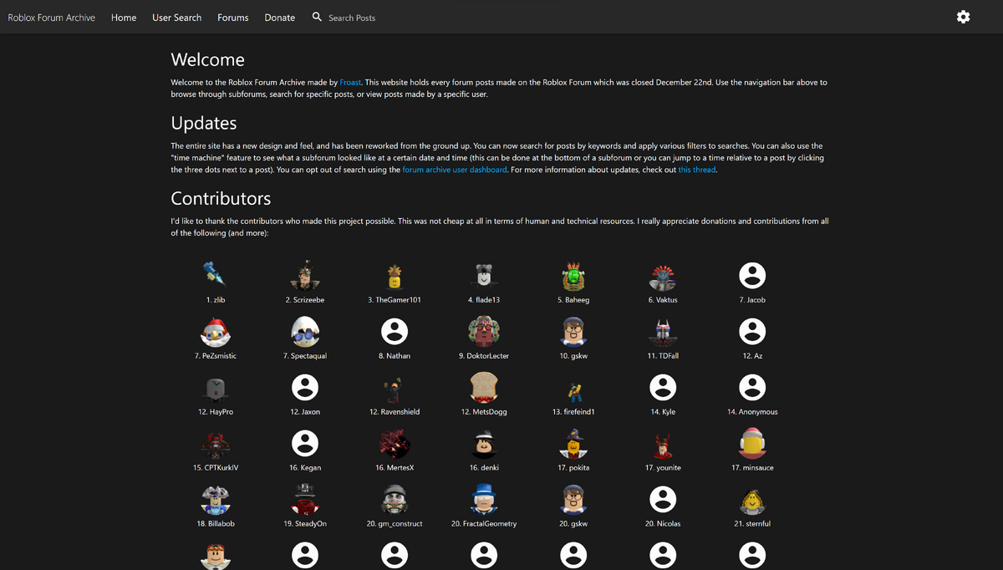Click the Froast hyperlink

(349, 82)
